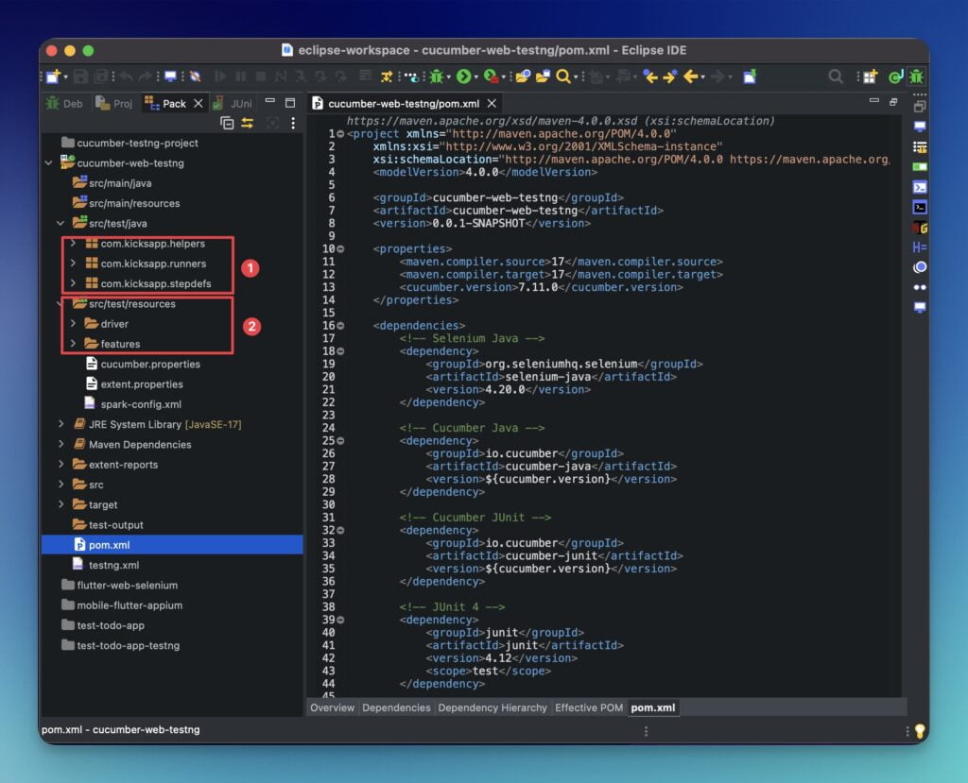Click the yellow Search magnifier toolbar icon
Screen dimensions: 968x783
[x=563, y=77]
